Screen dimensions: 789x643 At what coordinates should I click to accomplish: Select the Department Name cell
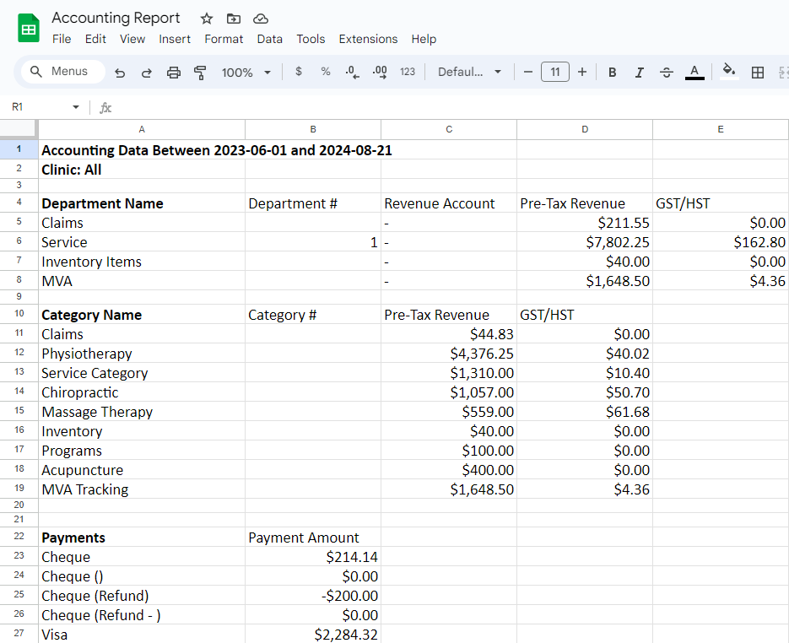pyautogui.click(x=142, y=203)
